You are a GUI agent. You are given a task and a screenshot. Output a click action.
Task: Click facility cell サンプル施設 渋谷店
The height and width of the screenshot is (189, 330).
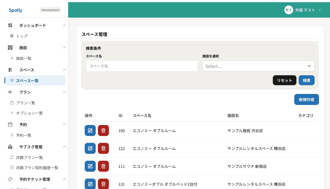245,131
